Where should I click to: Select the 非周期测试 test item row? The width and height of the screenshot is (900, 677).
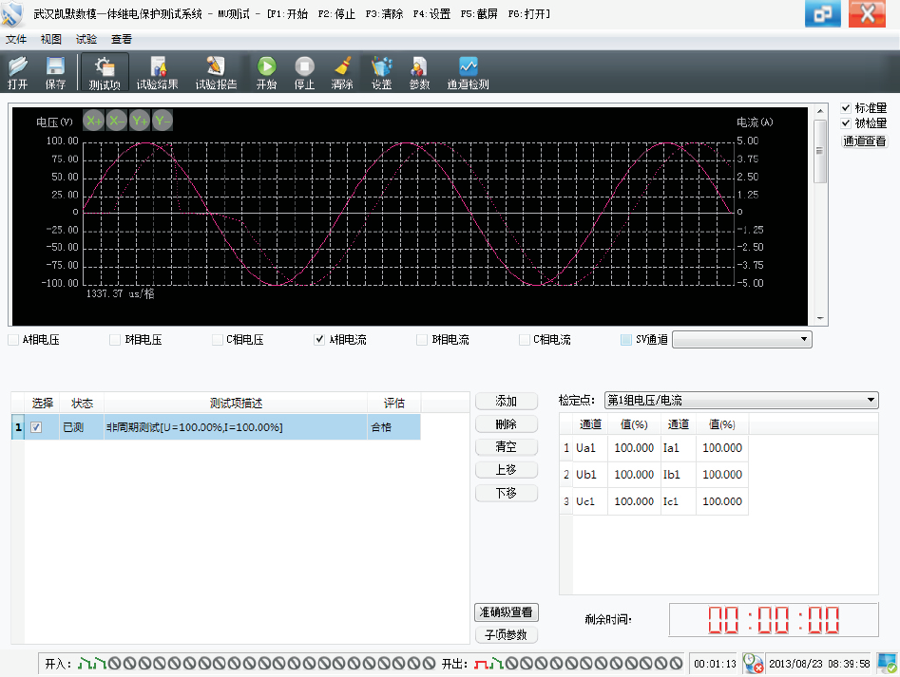click(235, 427)
